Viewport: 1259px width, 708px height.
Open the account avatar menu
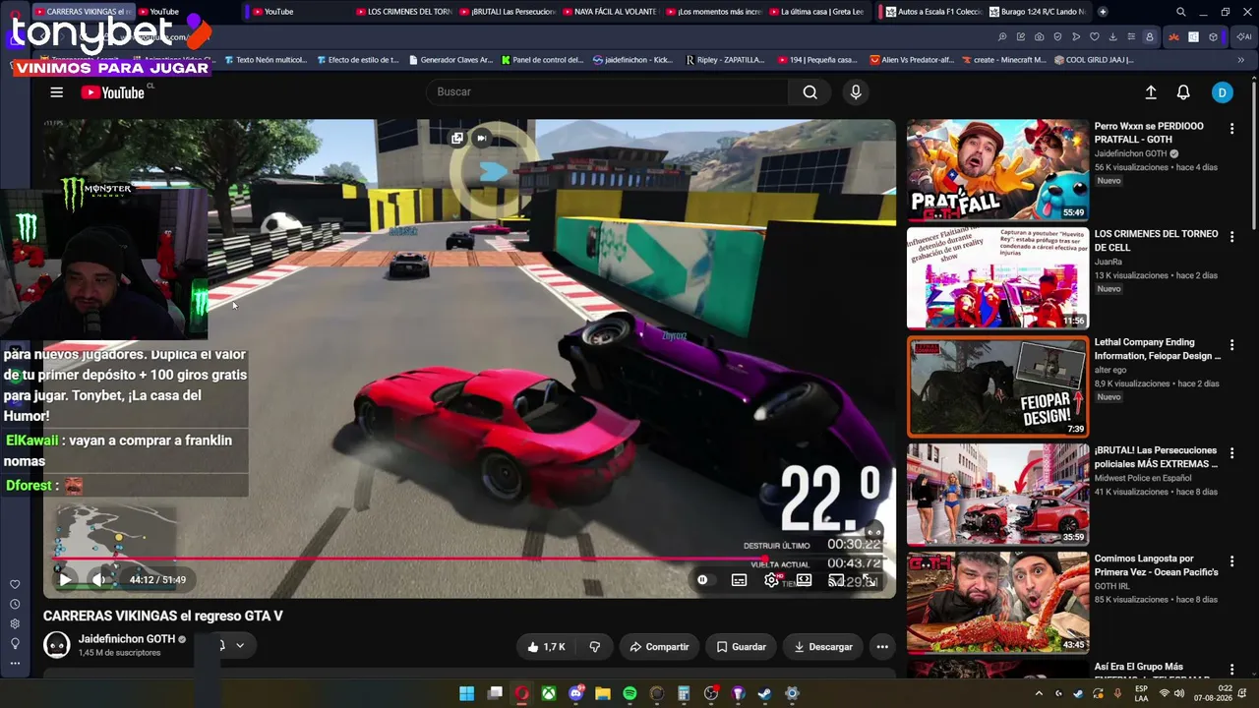click(x=1222, y=92)
